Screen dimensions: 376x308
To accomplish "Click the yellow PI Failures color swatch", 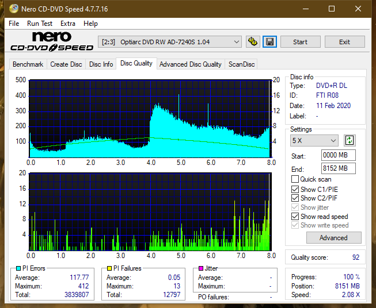I will coord(109,268).
